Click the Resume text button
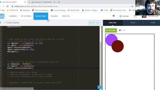 click(x=125, y=16)
